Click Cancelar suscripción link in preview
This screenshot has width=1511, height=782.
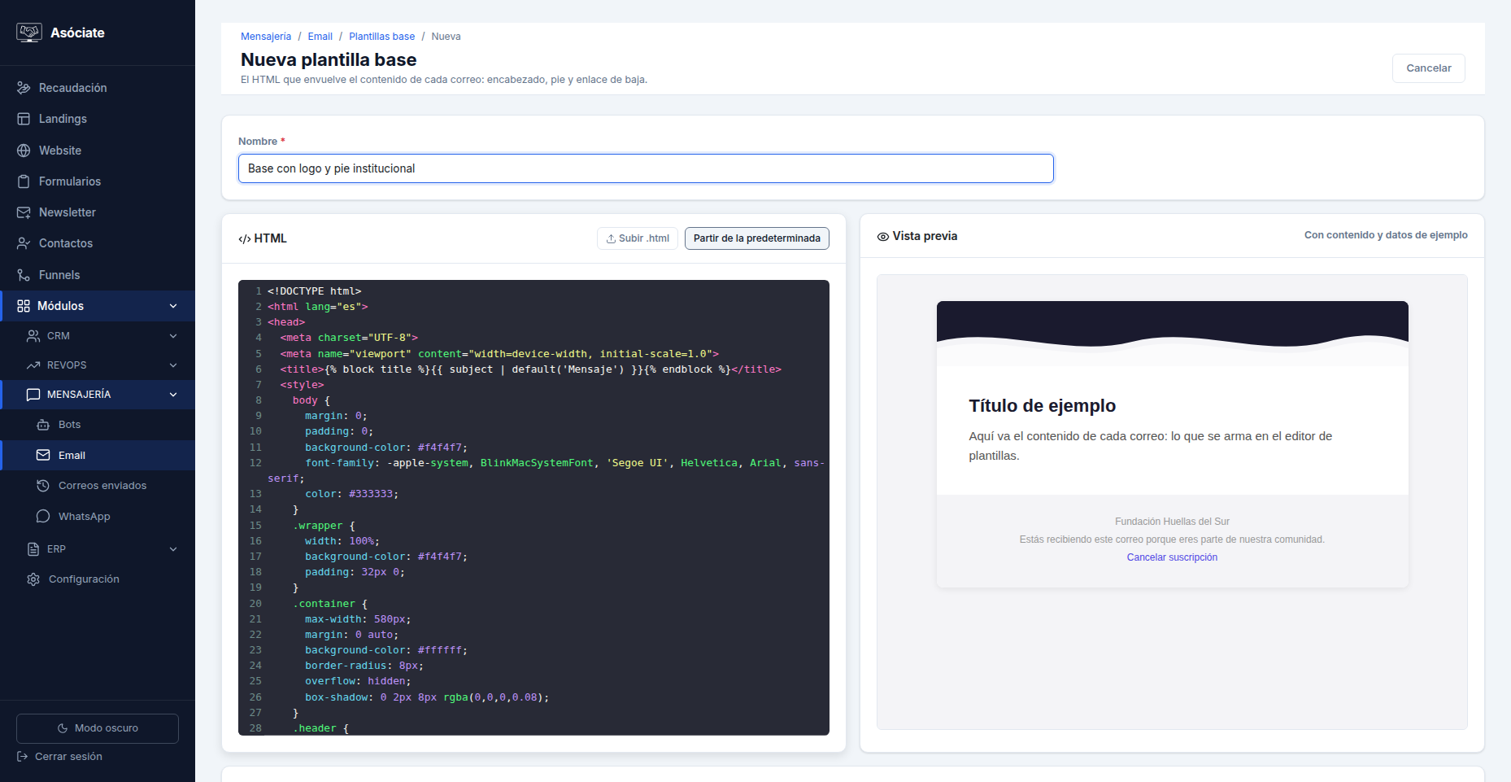1172,557
